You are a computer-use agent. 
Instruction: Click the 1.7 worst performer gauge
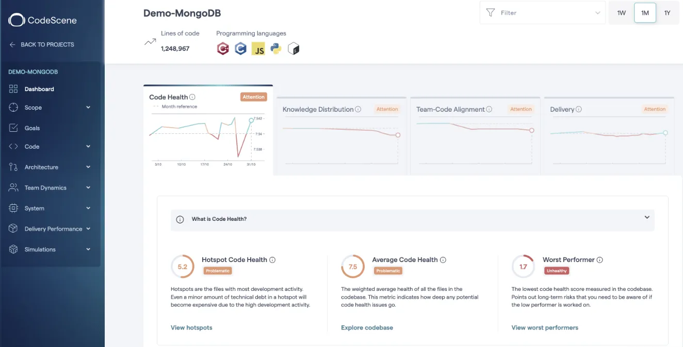[x=523, y=267]
